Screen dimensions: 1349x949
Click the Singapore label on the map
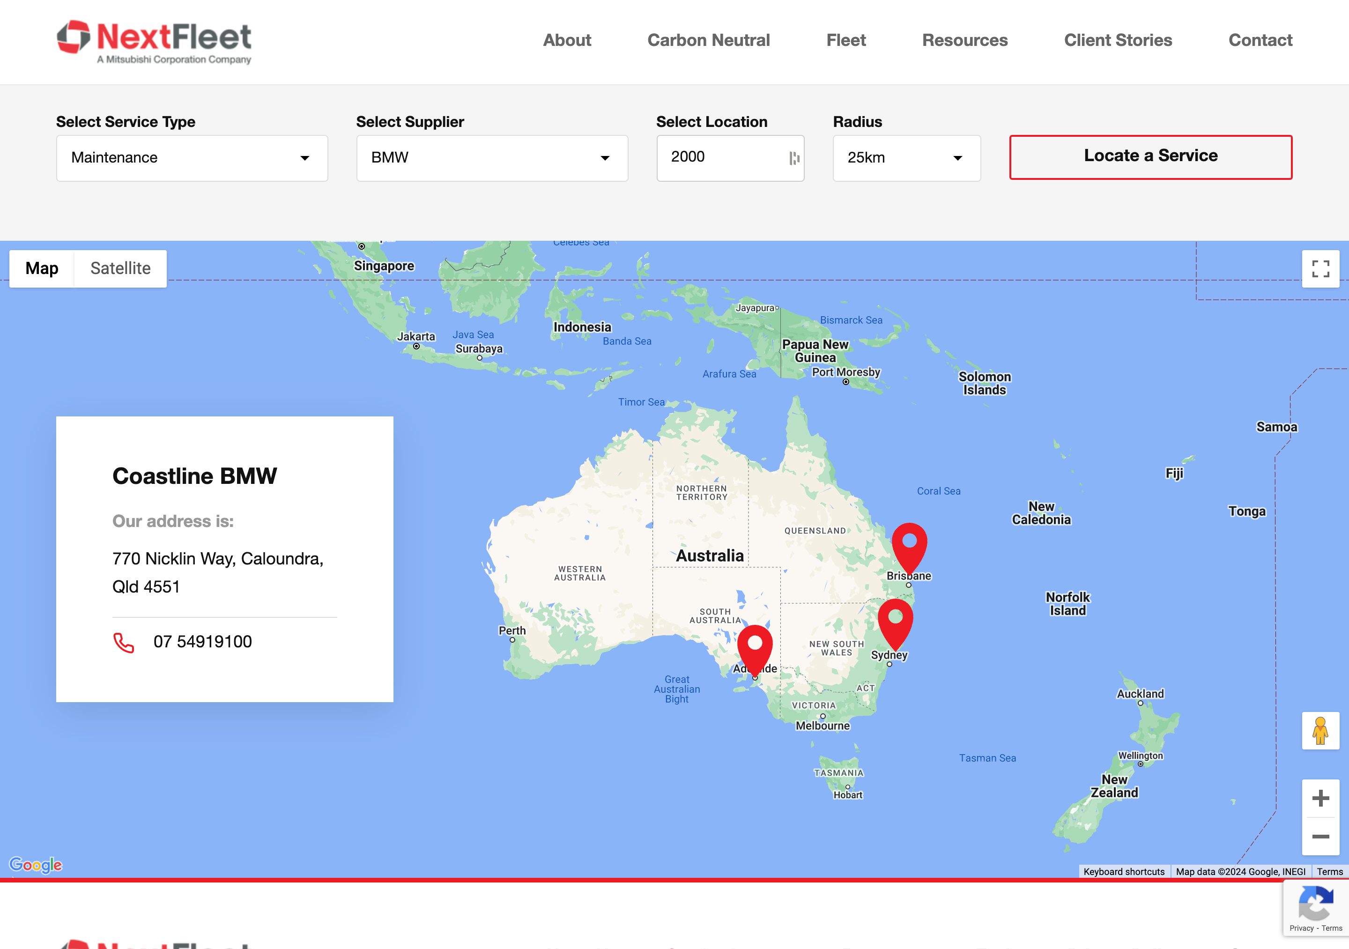click(x=384, y=266)
